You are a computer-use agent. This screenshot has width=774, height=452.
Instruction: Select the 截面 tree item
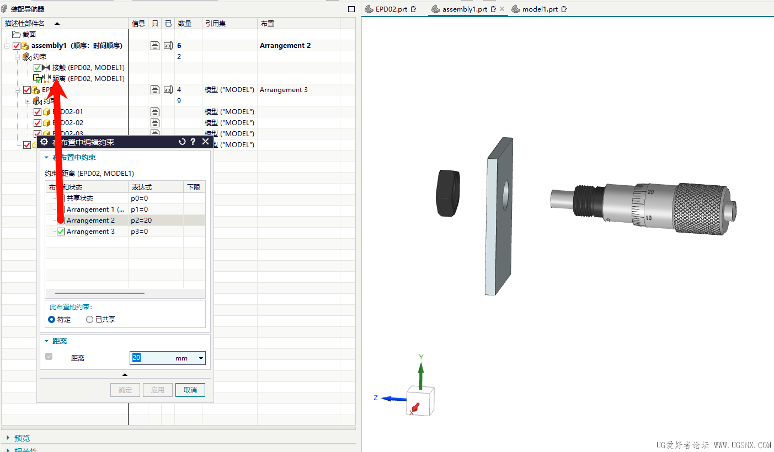click(x=29, y=35)
